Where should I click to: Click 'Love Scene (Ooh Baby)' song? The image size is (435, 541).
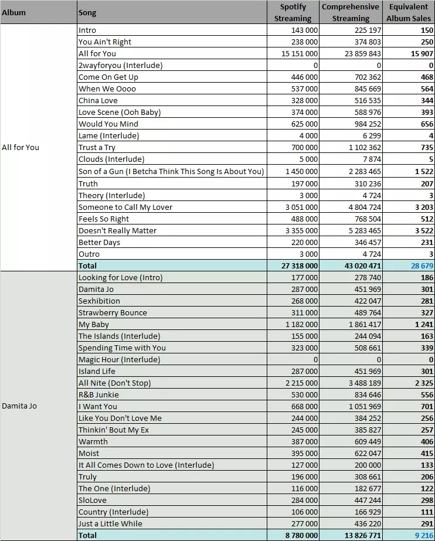172,112
